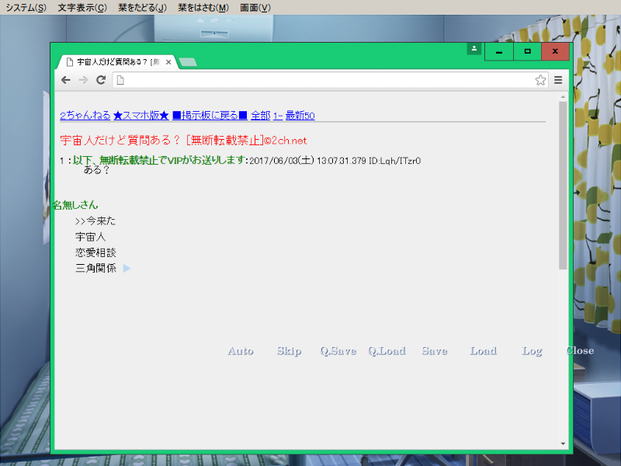Bookmark the page with the star icon
Viewport: 621px width, 466px height.
(540, 80)
